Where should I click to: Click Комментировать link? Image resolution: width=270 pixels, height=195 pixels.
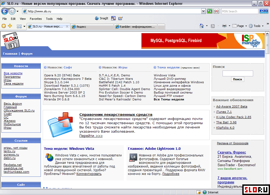click(89, 174)
